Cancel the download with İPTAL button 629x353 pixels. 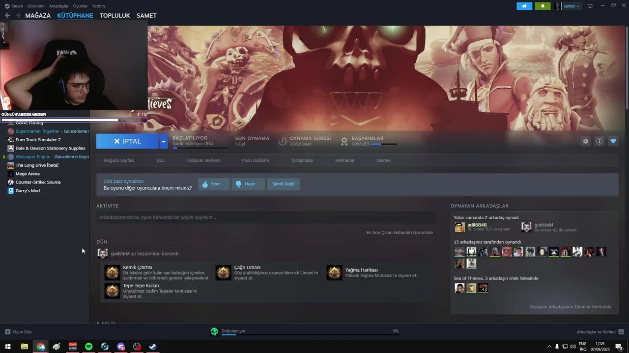tap(127, 141)
